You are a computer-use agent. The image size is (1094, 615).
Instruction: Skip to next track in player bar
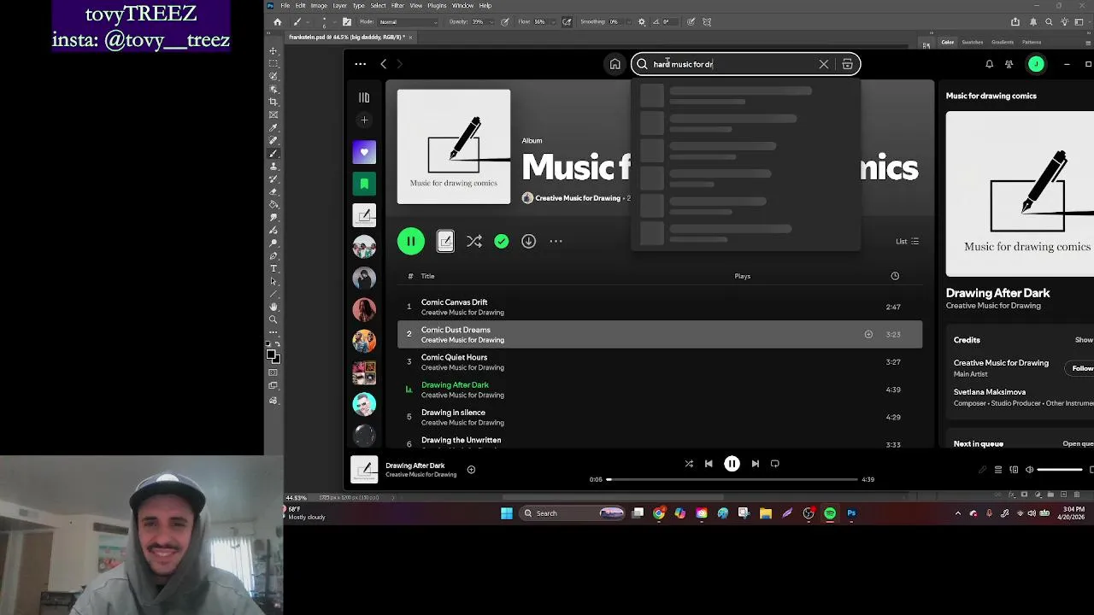[755, 464]
